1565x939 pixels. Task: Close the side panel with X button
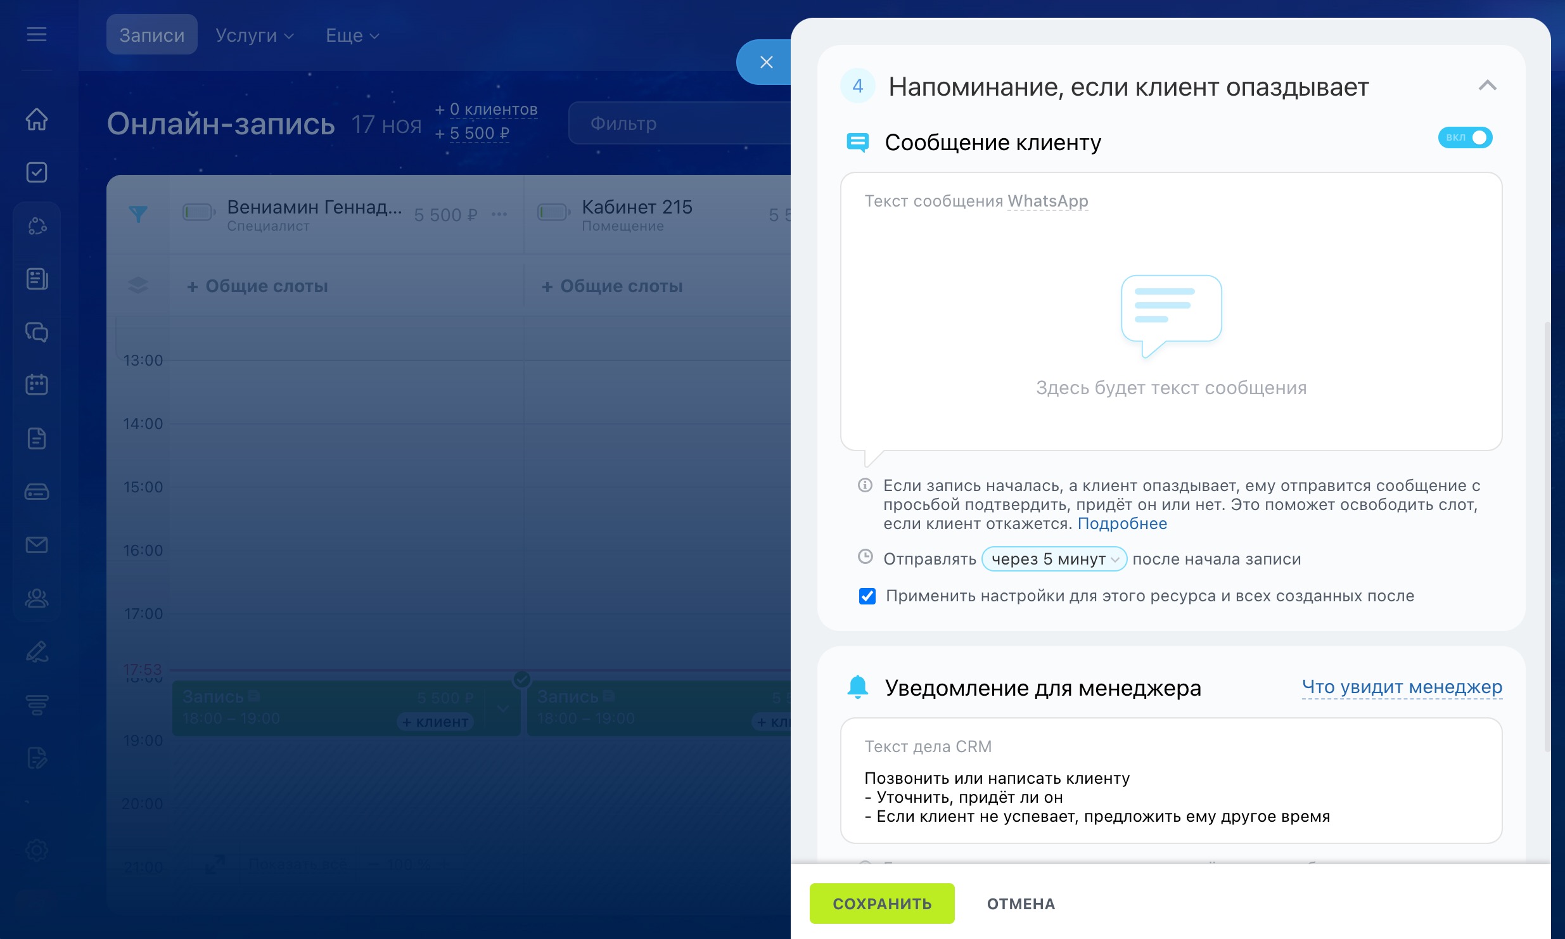coord(766,62)
